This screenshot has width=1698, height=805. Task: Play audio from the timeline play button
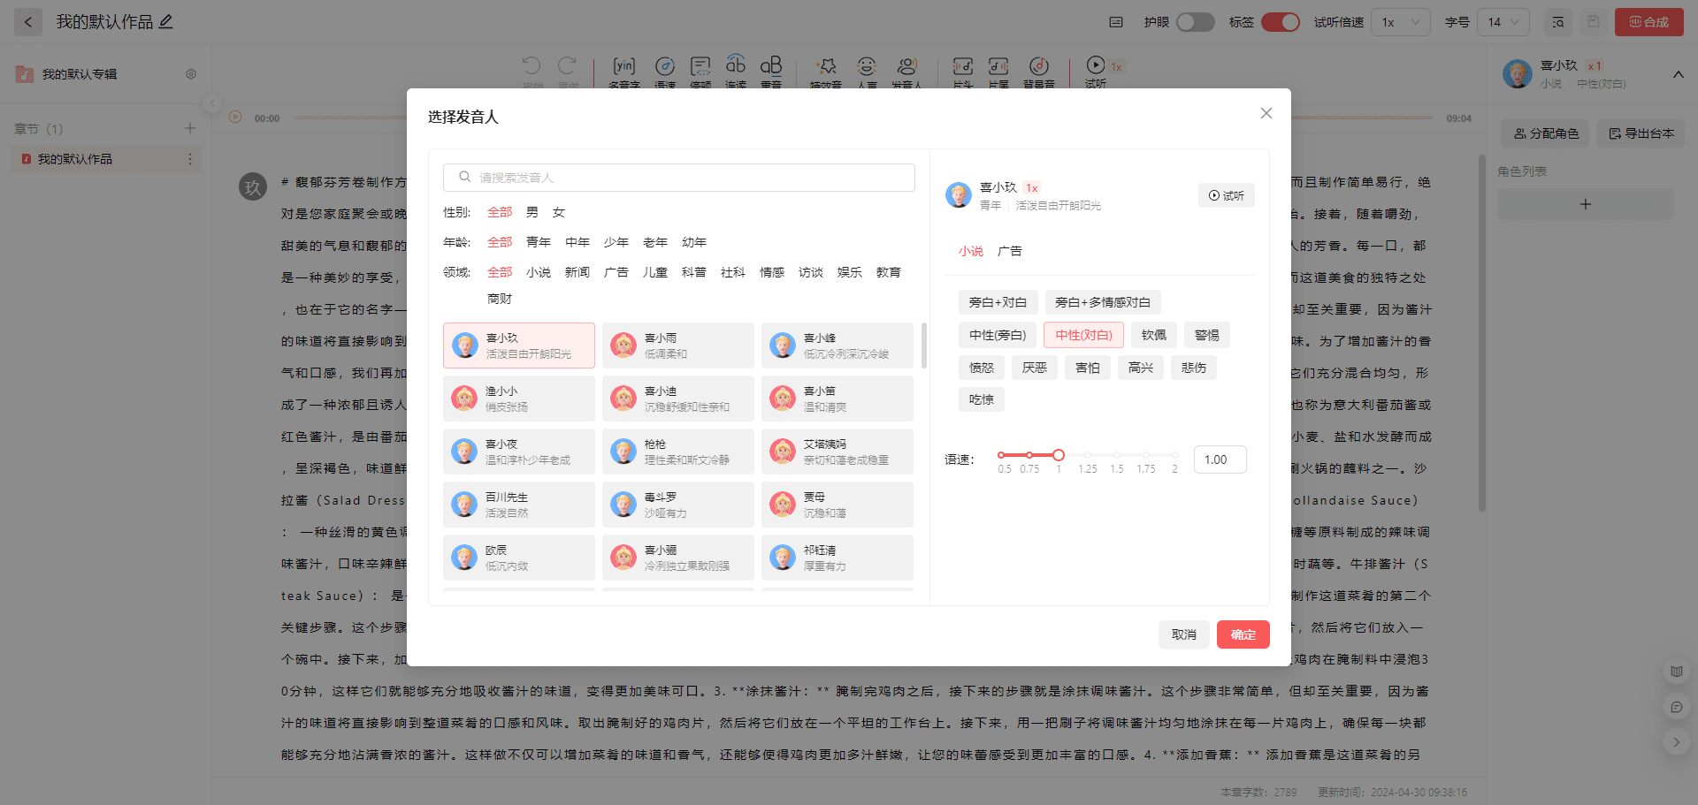coord(235,118)
